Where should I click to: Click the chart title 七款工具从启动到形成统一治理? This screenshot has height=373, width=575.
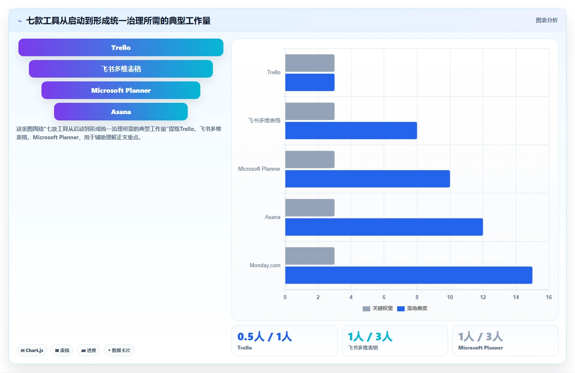(x=118, y=21)
